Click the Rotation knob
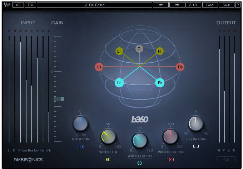Screen dimensions: 243x169 click(80, 124)
